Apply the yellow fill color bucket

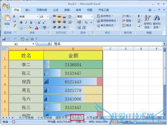[x=29, y=28]
